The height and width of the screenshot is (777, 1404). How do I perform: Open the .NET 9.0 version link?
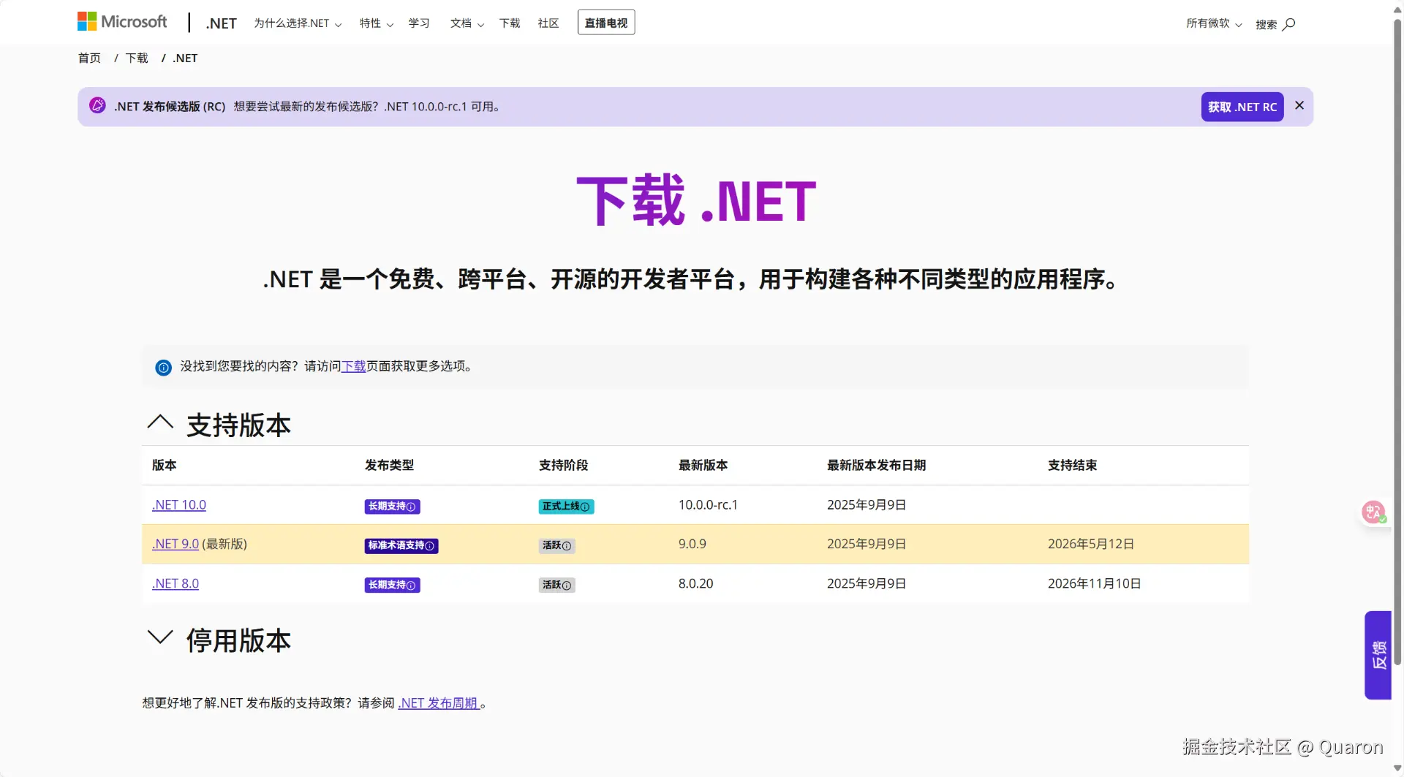[x=175, y=545]
